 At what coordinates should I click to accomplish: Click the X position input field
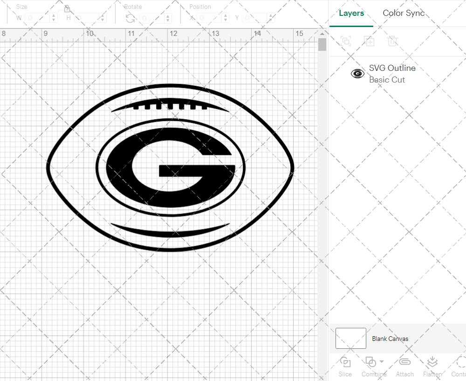(210, 18)
